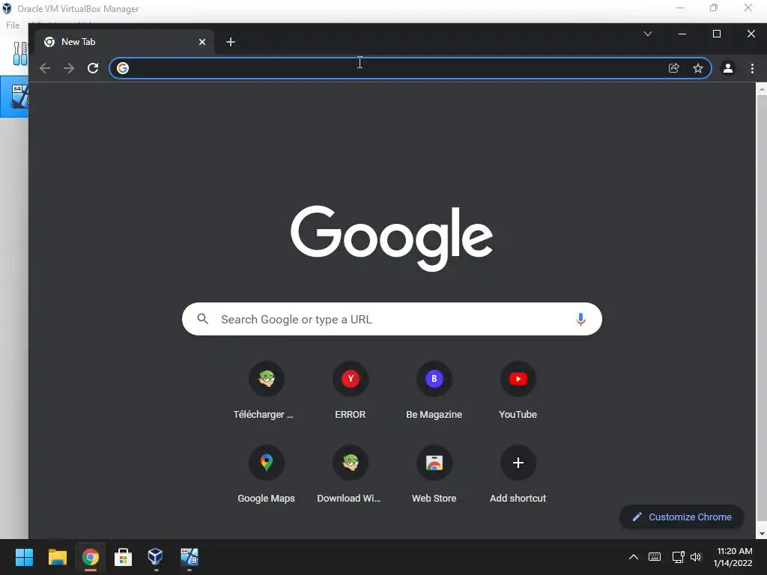Click the page scrollbar down arrow
Viewport: 767px width, 575px height.
(x=762, y=533)
